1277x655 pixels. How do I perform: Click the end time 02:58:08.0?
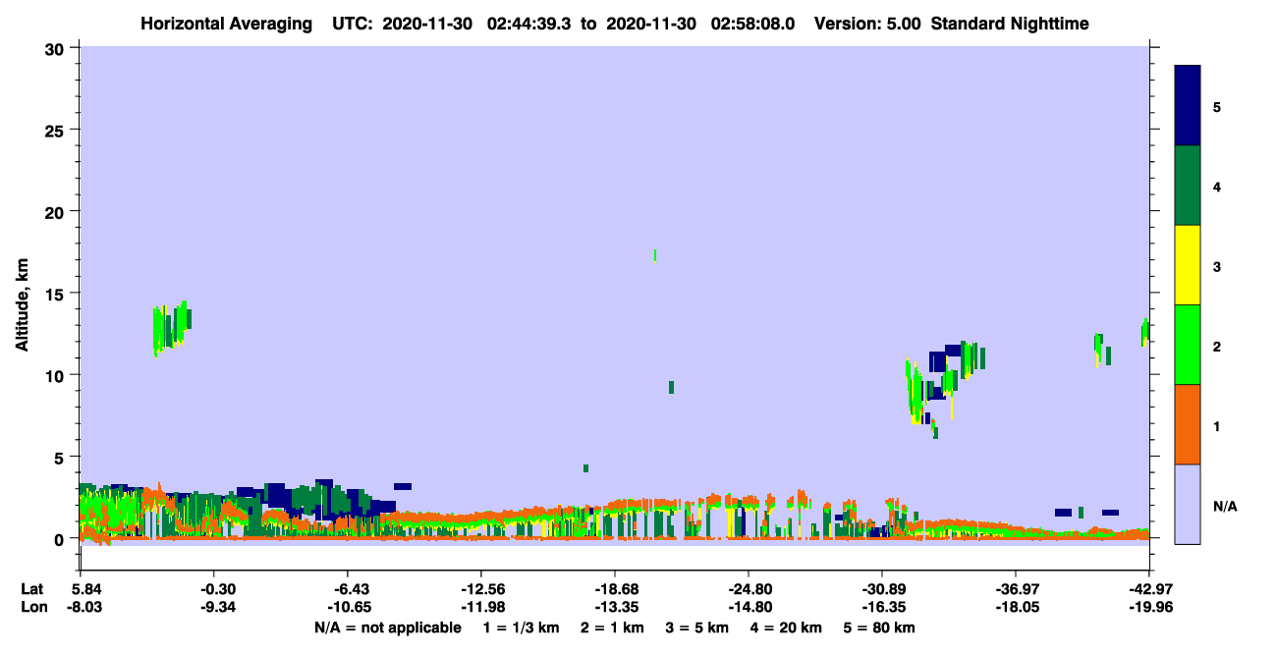[x=751, y=24]
